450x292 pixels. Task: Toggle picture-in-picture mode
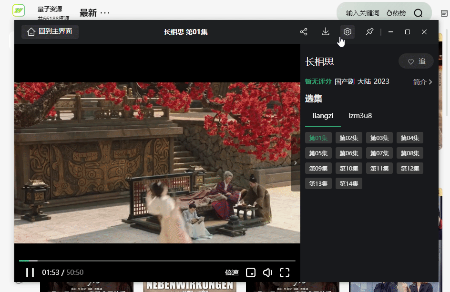click(x=251, y=272)
